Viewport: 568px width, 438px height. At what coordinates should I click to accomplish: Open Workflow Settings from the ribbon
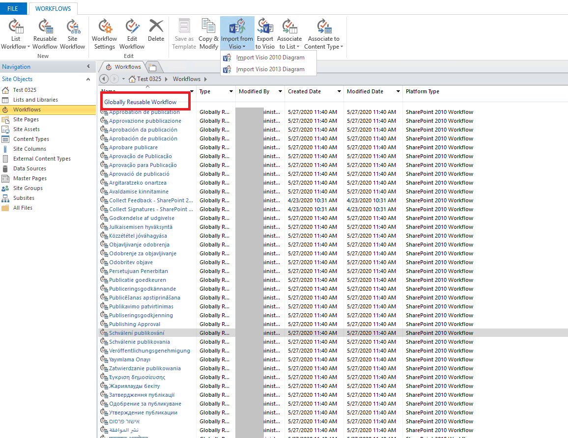[104, 34]
